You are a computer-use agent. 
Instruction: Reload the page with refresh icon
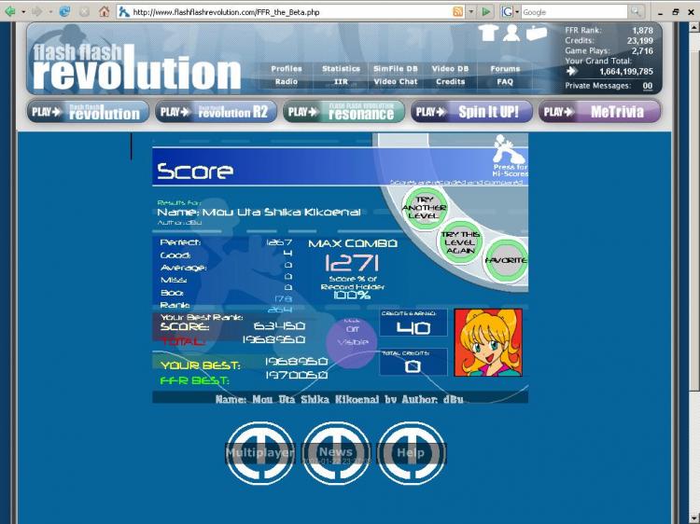[64, 11]
